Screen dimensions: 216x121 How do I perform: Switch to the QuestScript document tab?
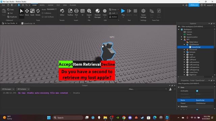click(x=28, y=23)
